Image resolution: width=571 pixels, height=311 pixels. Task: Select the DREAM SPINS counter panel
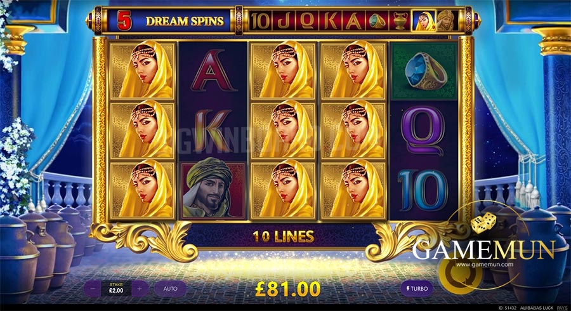pyautogui.click(x=169, y=21)
